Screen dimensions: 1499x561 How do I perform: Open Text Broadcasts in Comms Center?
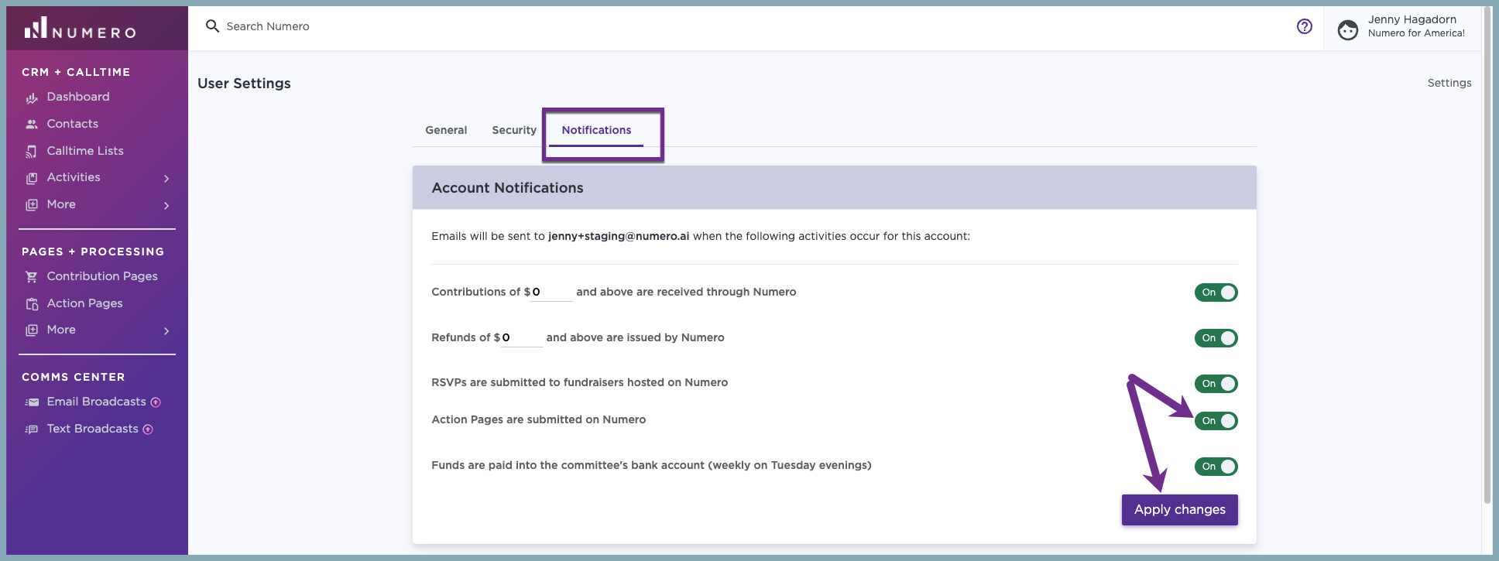click(x=93, y=429)
